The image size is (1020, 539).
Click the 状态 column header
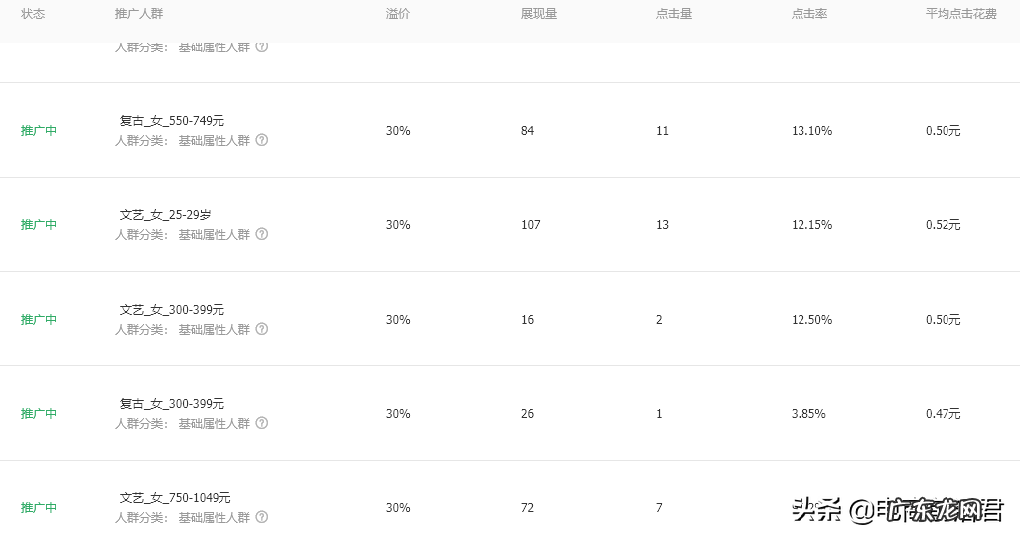(x=33, y=14)
